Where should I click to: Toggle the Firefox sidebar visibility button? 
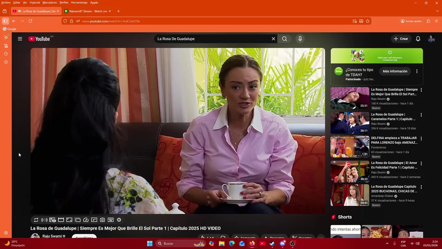(x=6, y=21)
